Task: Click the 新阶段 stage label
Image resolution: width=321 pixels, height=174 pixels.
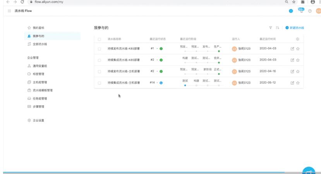Action: tap(208, 69)
